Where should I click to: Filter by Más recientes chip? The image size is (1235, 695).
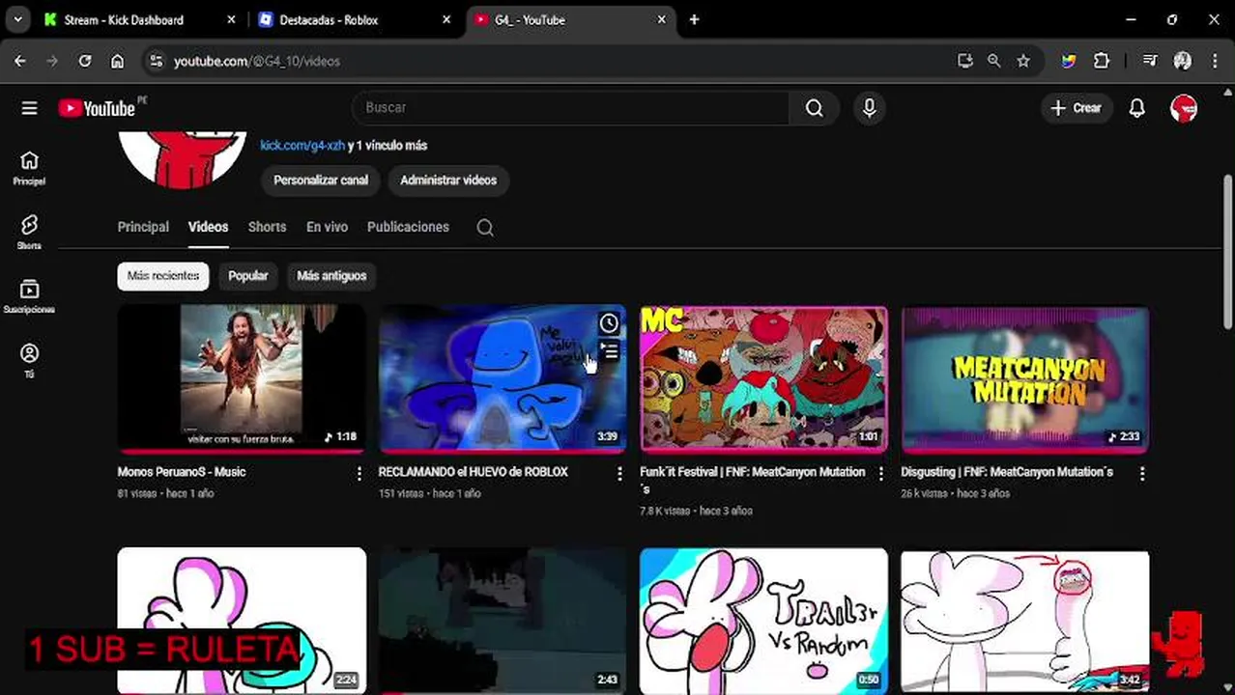[x=163, y=276]
